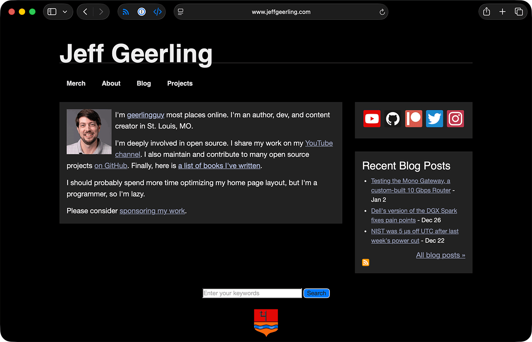Toggle the Safari sidebar

click(52, 12)
